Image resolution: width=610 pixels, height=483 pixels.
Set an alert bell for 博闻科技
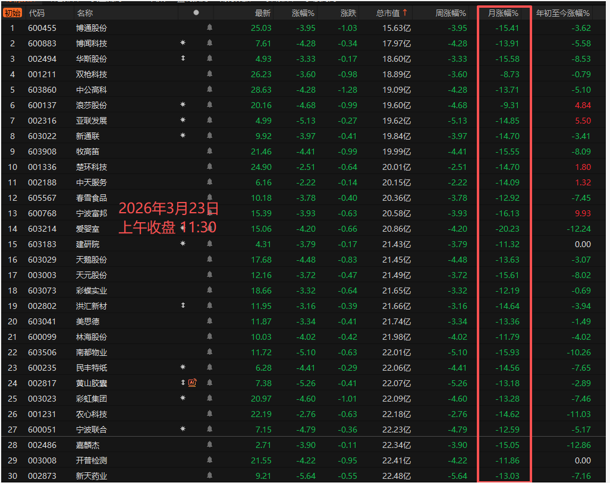click(x=210, y=43)
